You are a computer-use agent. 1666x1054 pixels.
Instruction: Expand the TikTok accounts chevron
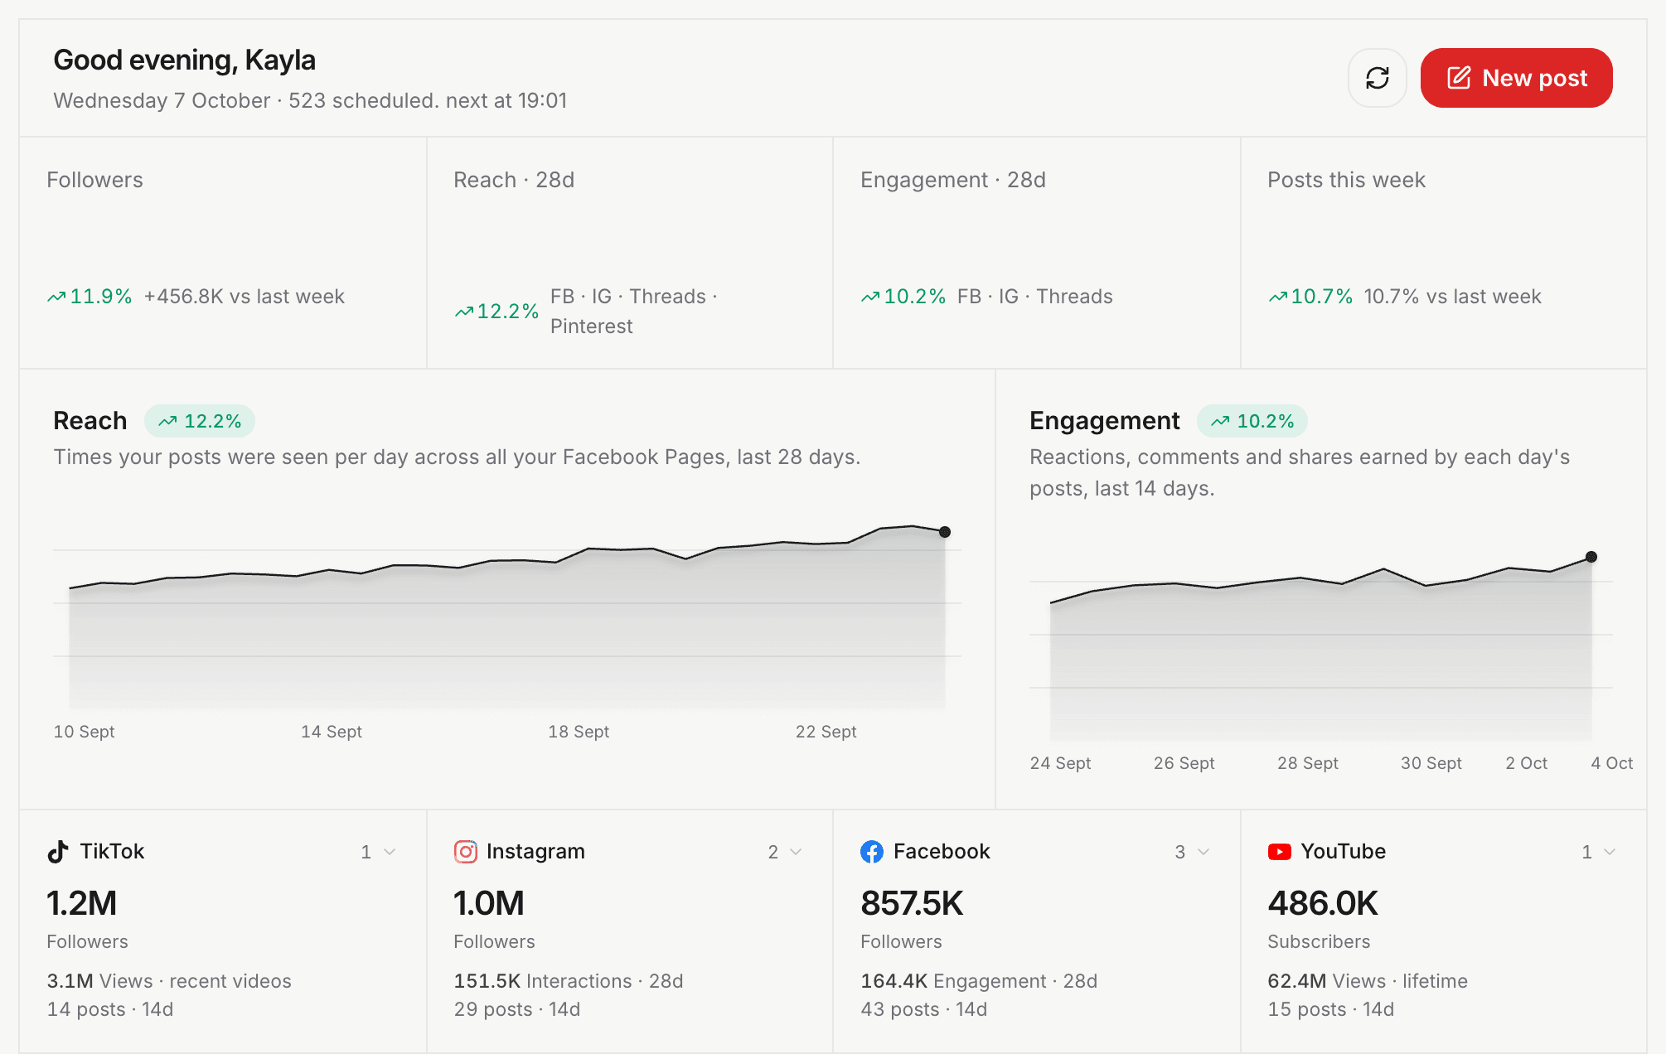pos(390,852)
